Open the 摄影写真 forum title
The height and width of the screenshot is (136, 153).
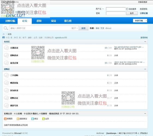tap(14, 106)
